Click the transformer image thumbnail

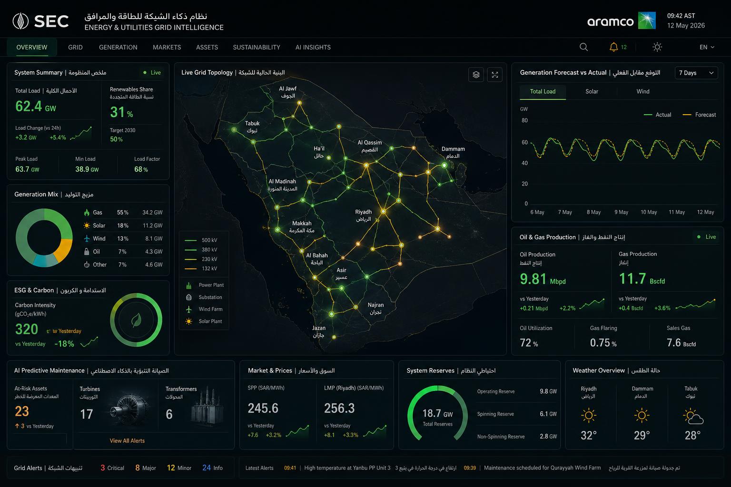pyautogui.click(x=207, y=407)
